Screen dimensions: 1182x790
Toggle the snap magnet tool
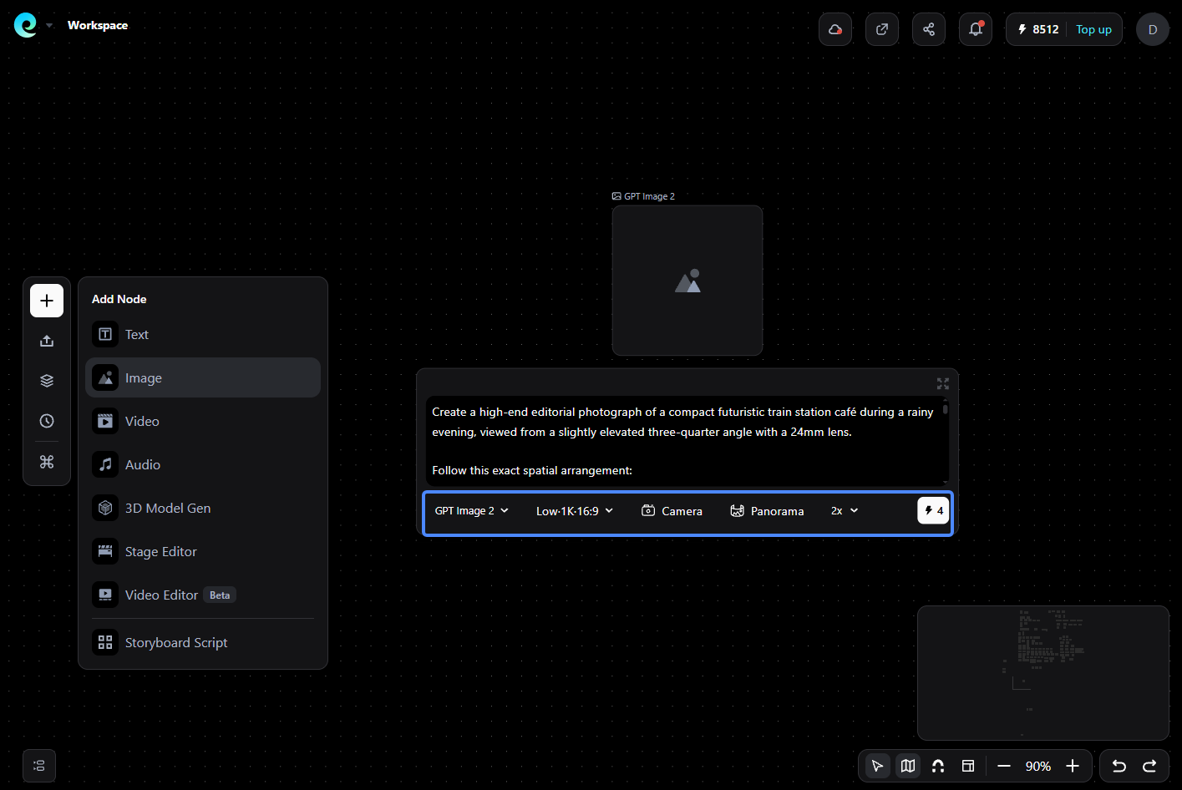[938, 766]
